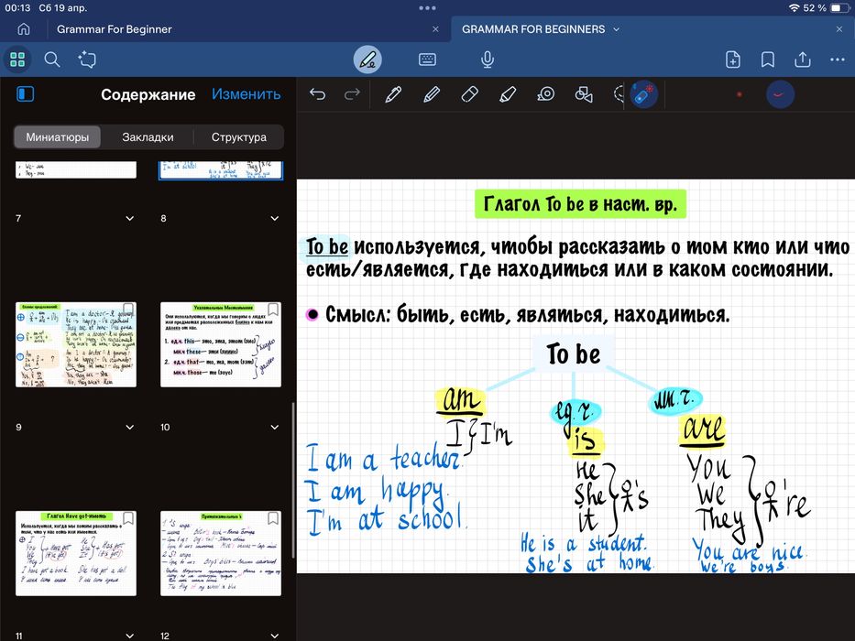Viewport: 855px width, 641px height.
Task: Expand options chevron for page 7
Action: pyautogui.click(x=130, y=219)
